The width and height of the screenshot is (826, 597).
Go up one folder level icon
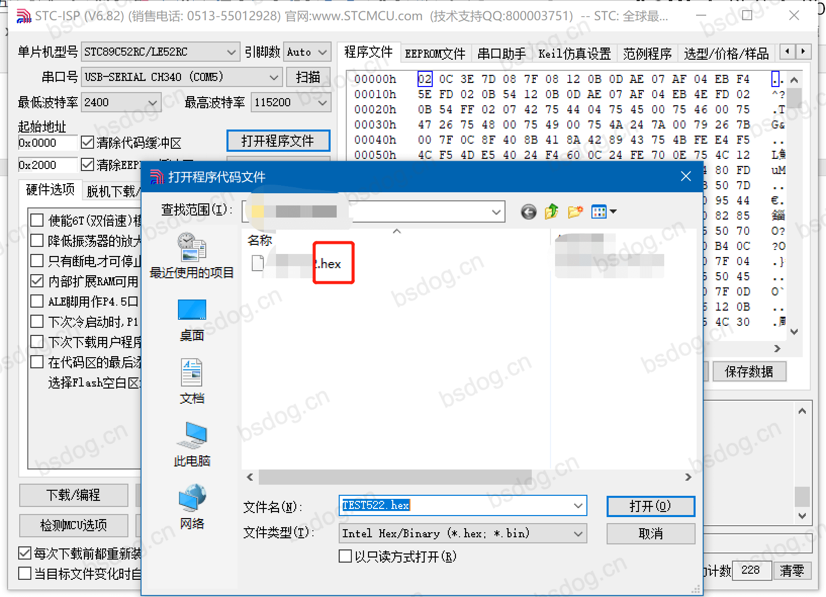pos(551,211)
